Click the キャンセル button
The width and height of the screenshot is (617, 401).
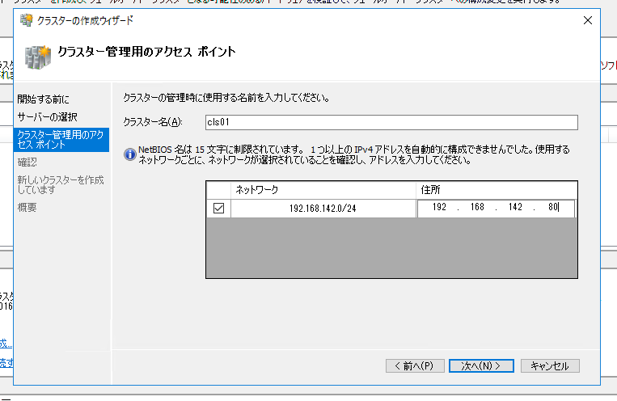[x=550, y=365]
